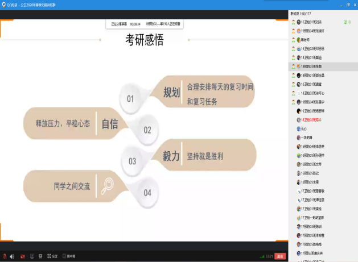The width and height of the screenshot is (358, 262).
Task: Select member 17卫检01班苗春歌
Action: (323, 191)
